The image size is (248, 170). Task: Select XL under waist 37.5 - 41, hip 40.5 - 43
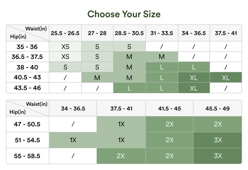(x=226, y=78)
